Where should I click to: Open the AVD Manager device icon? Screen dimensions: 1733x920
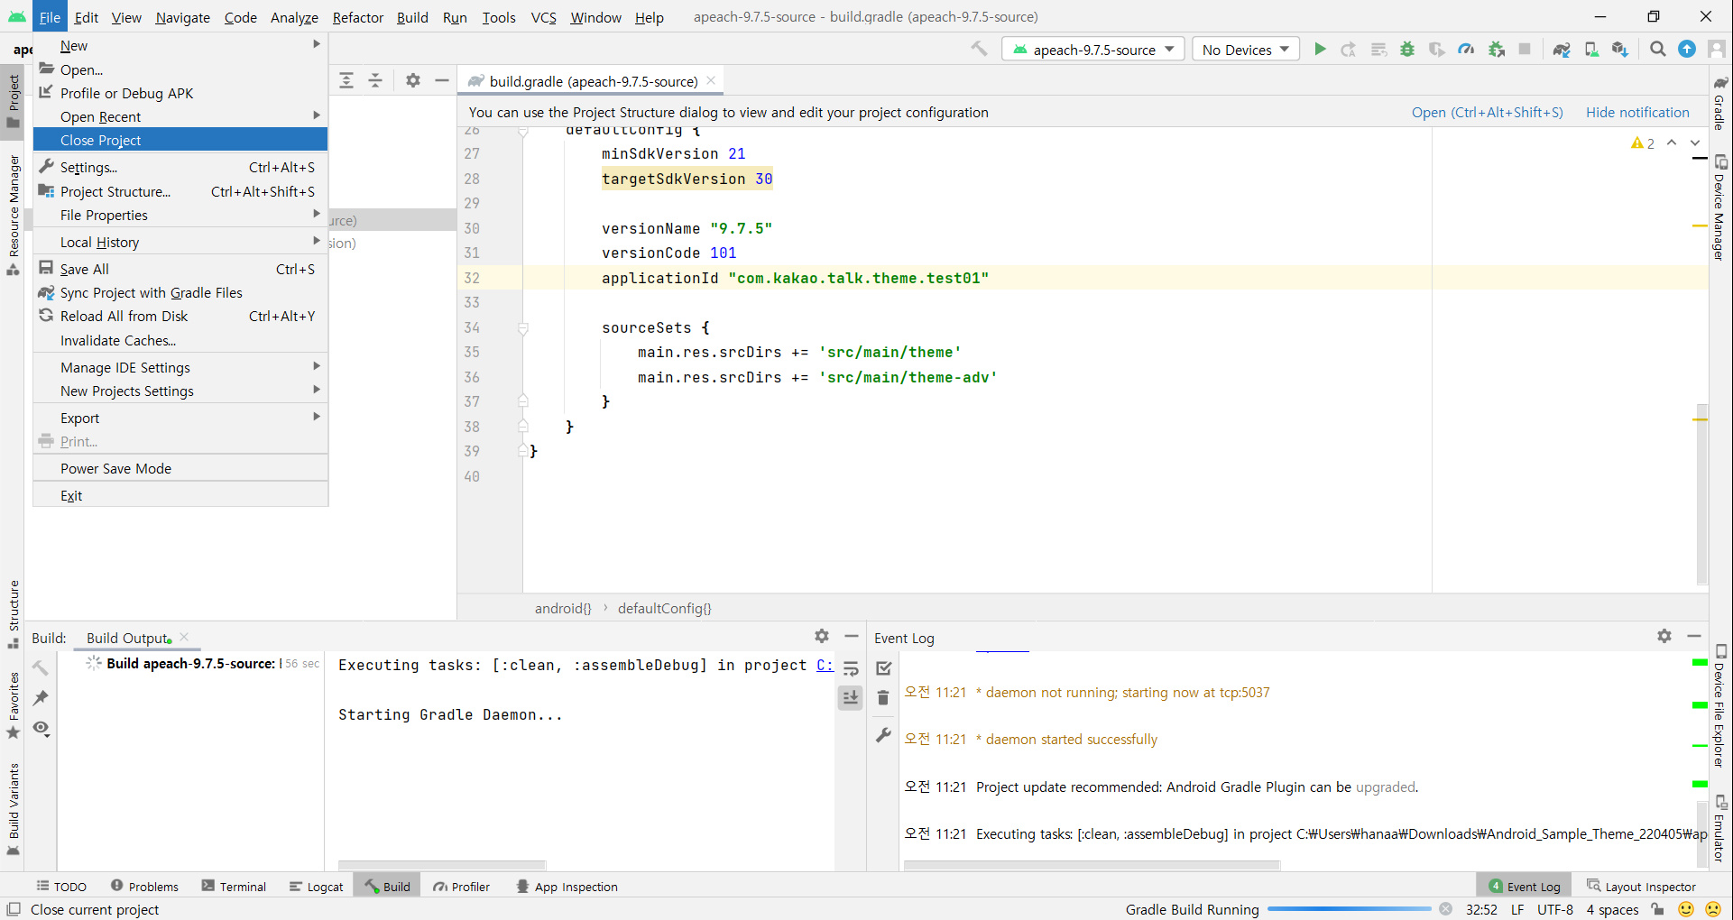pos(1591,50)
